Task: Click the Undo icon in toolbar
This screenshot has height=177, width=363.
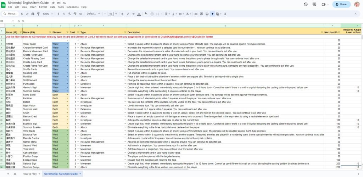Action: tap(22, 14)
